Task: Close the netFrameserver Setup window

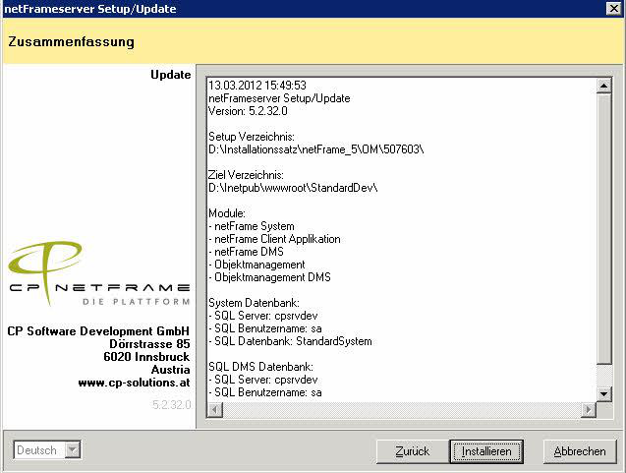Action: (x=613, y=9)
